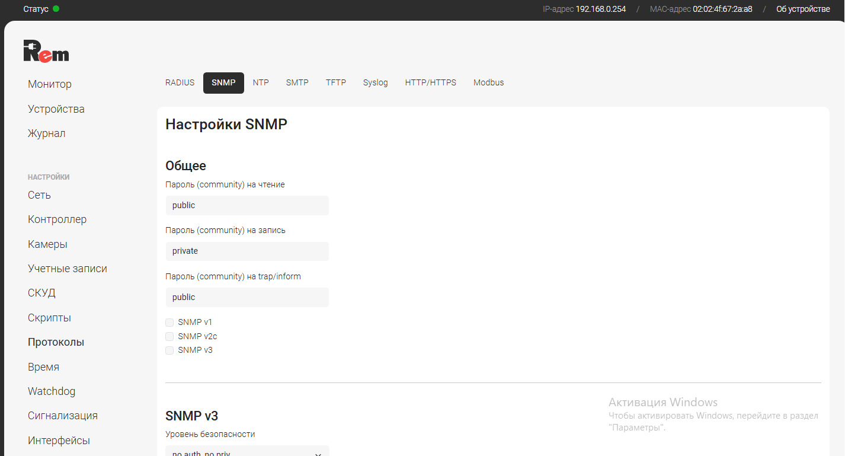Image resolution: width=845 pixels, height=456 pixels.
Task: Focus the write community password field
Action: pos(247,251)
